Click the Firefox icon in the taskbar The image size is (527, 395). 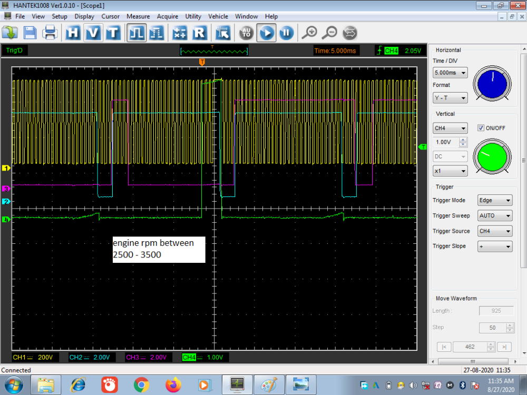pos(172,385)
